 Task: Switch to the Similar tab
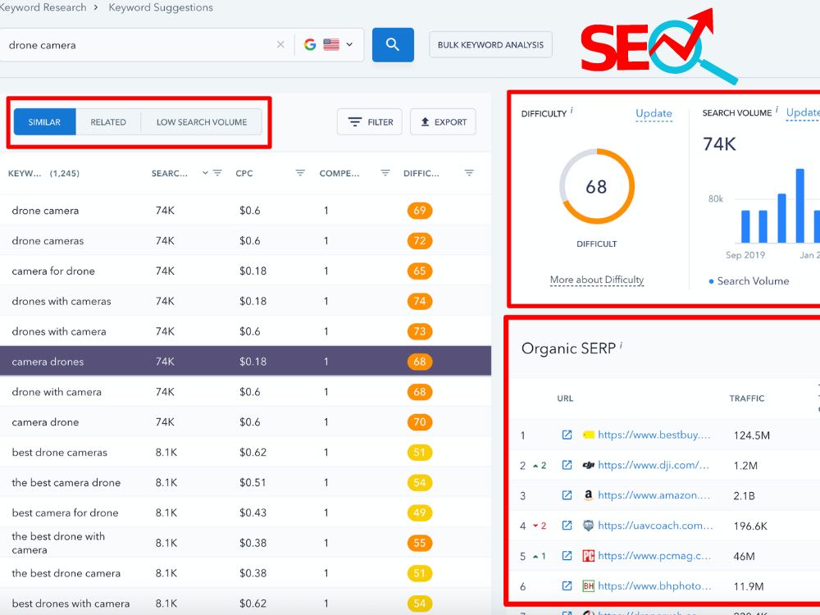tap(44, 122)
